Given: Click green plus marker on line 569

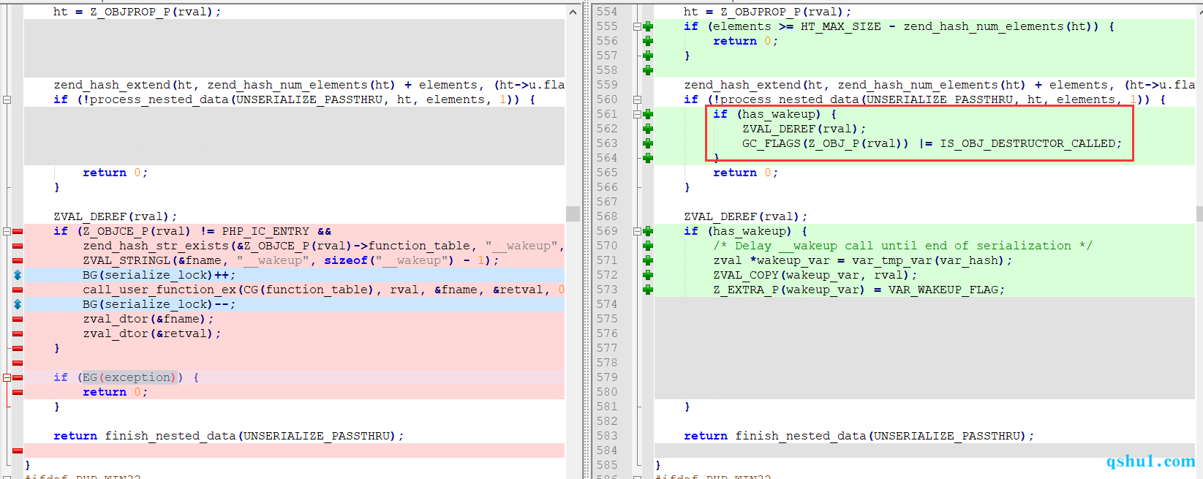Looking at the screenshot, I should click(648, 231).
